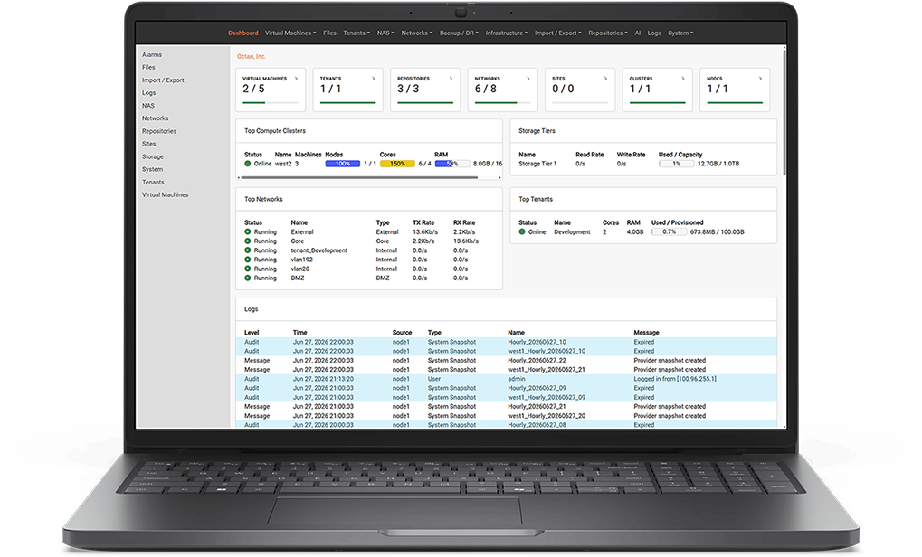Click the Octan, Inc. breadcrumb link

pos(251,56)
